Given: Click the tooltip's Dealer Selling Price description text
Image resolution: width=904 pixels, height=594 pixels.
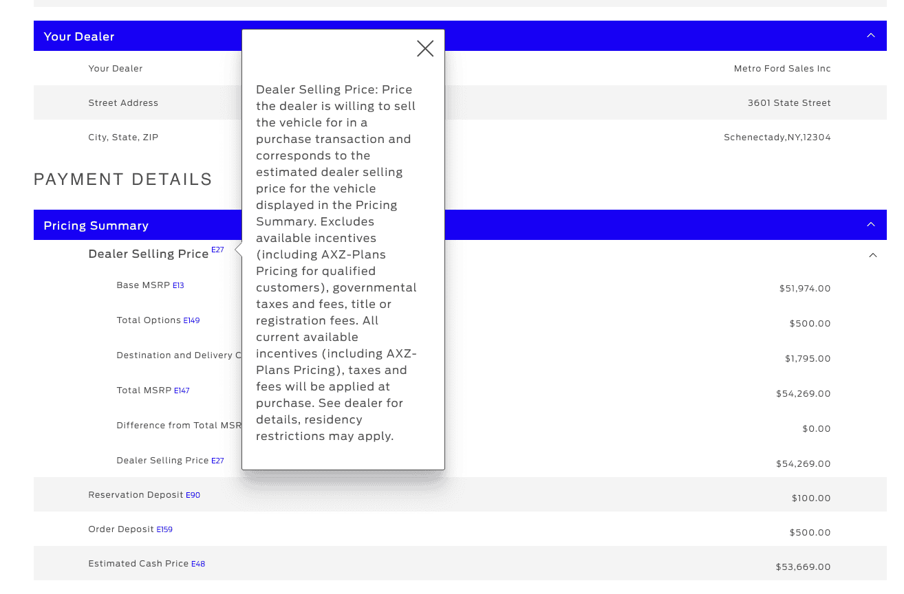Looking at the screenshot, I should pos(336,263).
